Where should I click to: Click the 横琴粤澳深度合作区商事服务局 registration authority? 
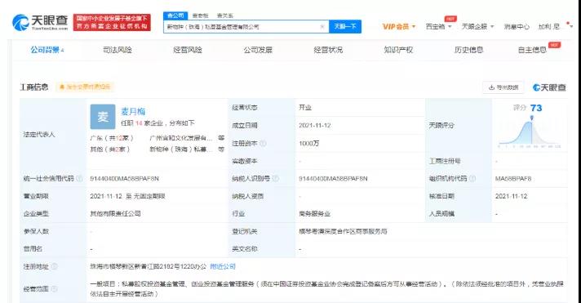pyautogui.click(x=343, y=231)
